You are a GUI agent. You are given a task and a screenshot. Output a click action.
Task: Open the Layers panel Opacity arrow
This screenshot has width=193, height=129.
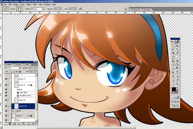[35, 68]
